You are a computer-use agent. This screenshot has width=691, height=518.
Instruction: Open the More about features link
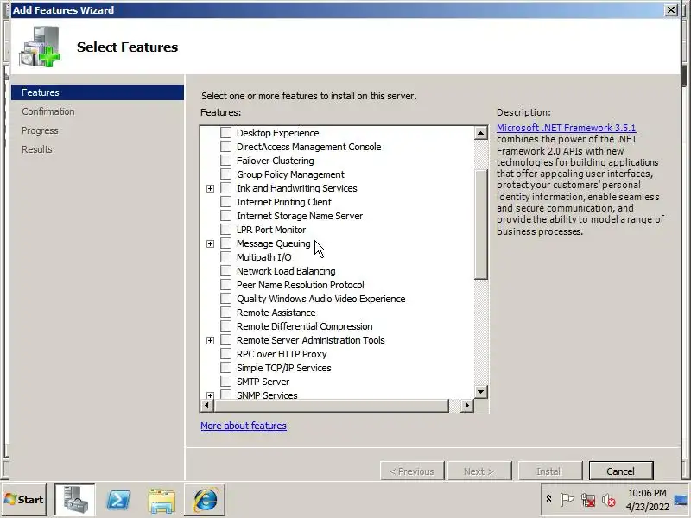pyautogui.click(x=244, y=426)
